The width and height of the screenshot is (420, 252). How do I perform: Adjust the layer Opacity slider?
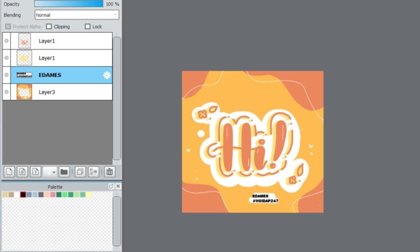click(68, 4)
